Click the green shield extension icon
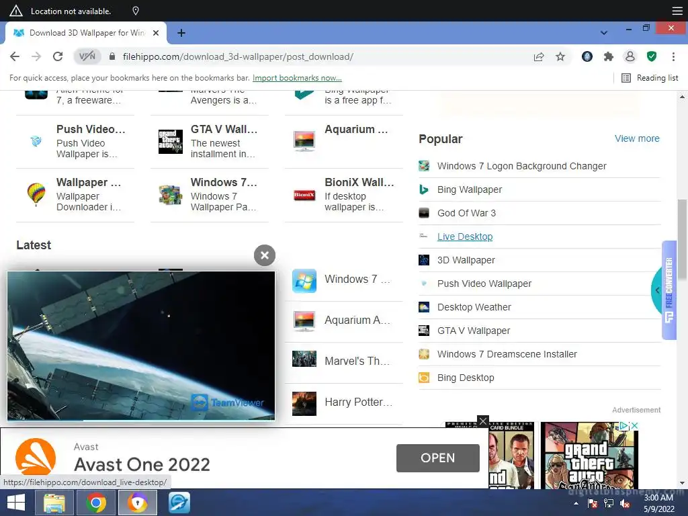 point(652,56)
